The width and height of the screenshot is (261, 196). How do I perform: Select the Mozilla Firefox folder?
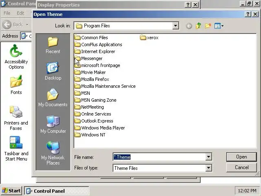(x=92, y=79)
